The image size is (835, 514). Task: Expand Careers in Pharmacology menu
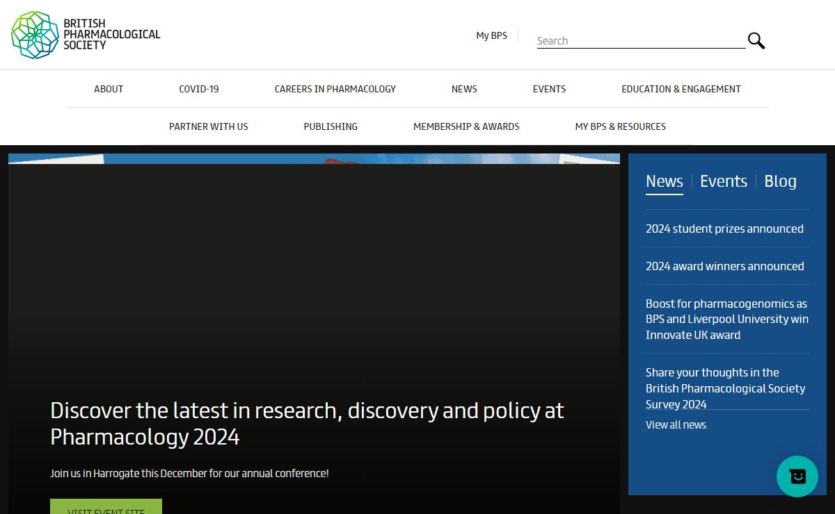335,89
